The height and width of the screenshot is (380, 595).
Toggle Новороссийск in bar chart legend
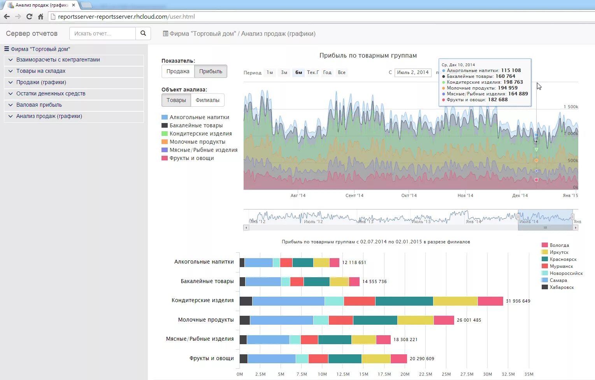pyautogui.click(x=562, y=273)
